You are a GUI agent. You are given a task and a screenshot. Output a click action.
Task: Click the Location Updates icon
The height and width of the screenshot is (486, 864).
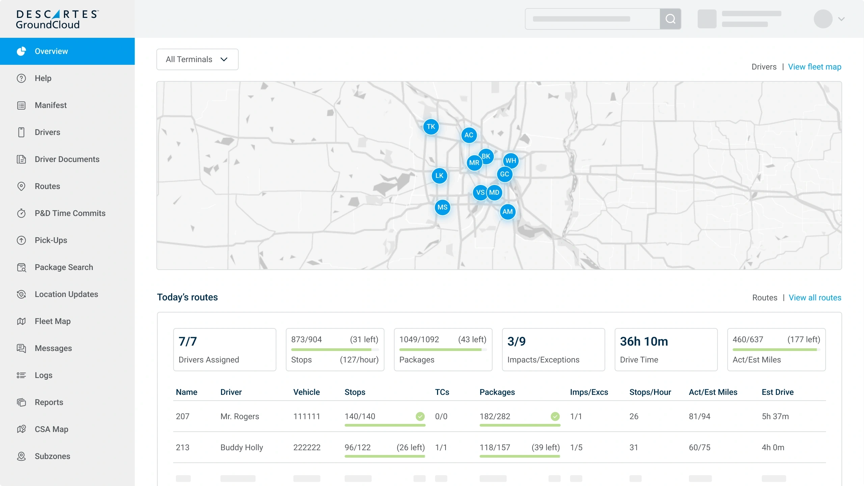21,294
